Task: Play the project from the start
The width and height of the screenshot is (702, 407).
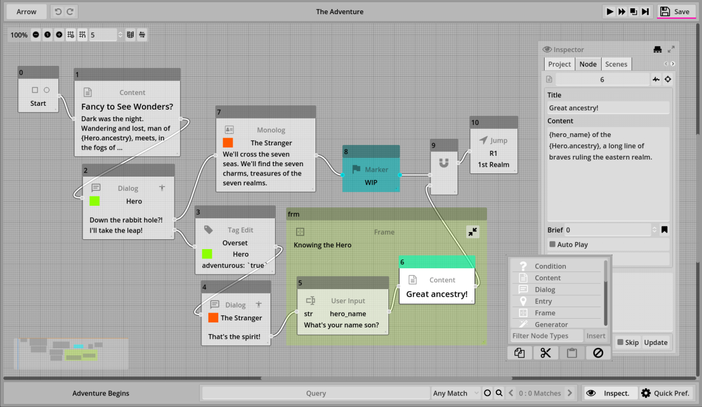Action: click(x=610, y=12)
